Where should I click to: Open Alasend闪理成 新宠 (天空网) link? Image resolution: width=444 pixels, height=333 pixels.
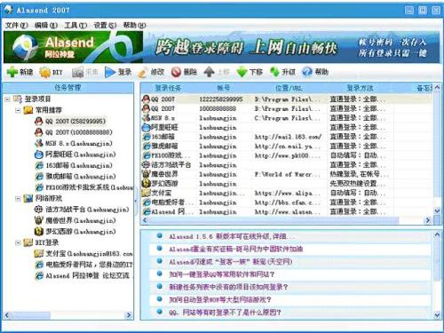point(231,262)
